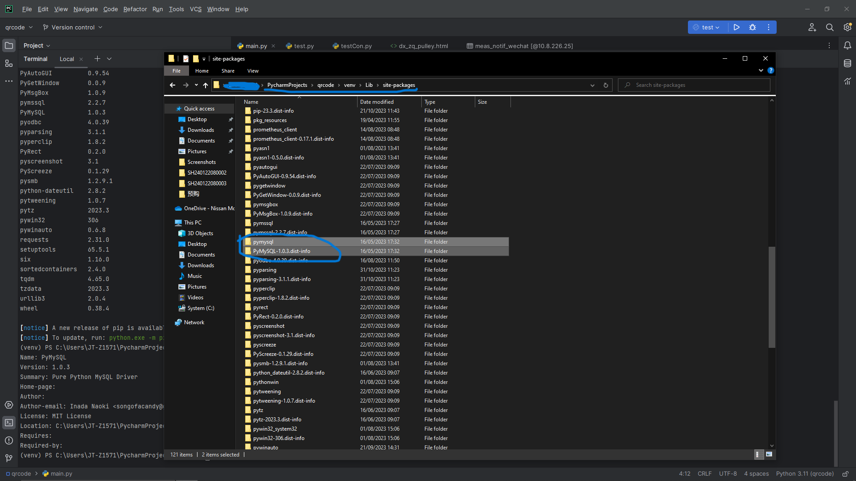Open Downloads in Quick access
The width and height of the screenshot is (856, 481).
201,130
